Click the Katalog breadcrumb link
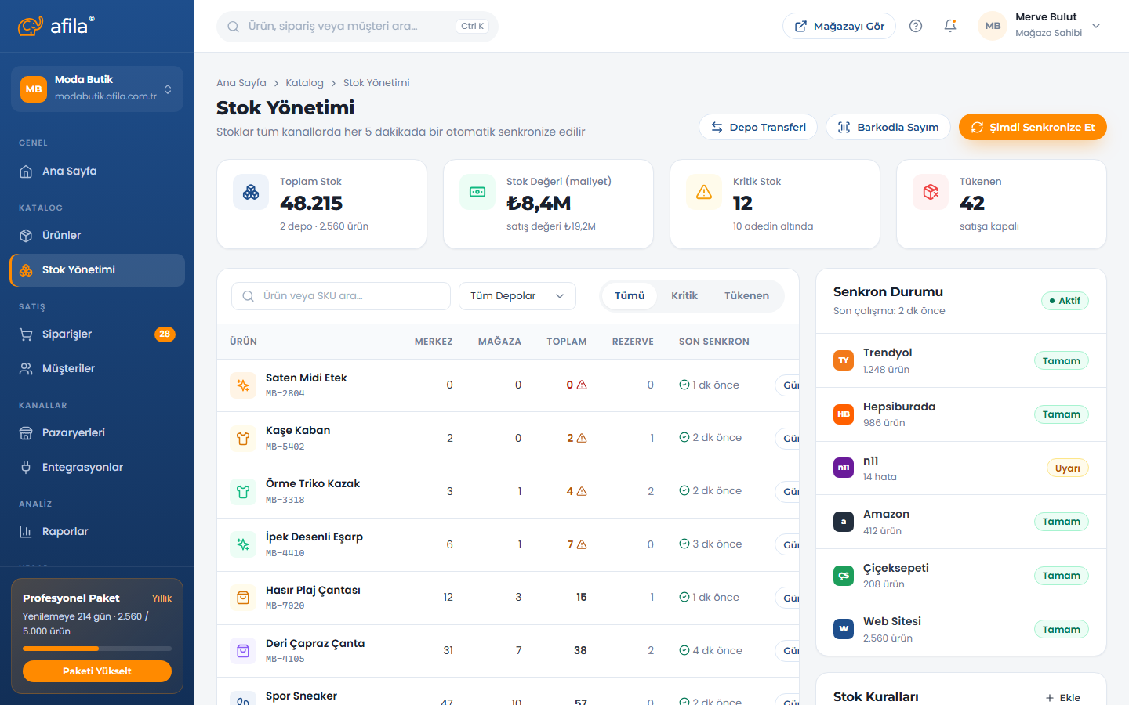 [304, 83]
